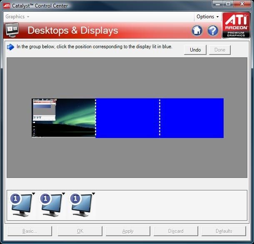Open the first monitor's black dropdown arrow
Viewport: 254px width, 244px height.
[34, 194]
